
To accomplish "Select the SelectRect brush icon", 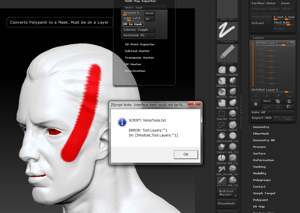I will 221,114.
